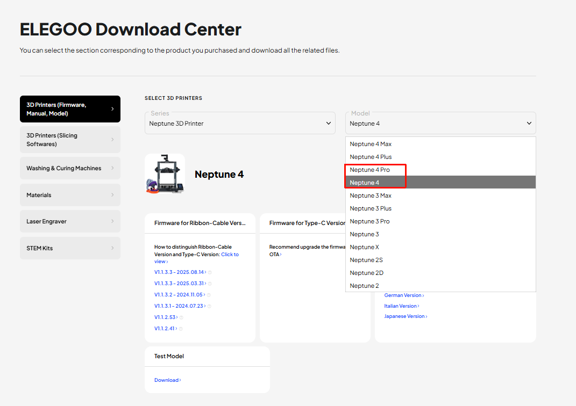The image size is (576, 406).
Task: Open 3D Printers (Slicing Softwares) section
Action: tap(70, 140)
